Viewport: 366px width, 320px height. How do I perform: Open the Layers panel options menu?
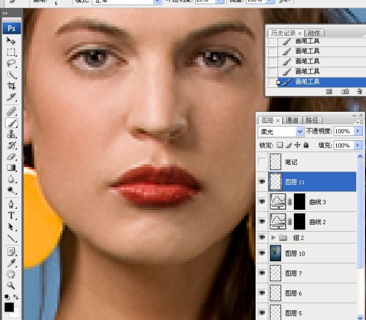pyautogui.click(x=360, y=122)
